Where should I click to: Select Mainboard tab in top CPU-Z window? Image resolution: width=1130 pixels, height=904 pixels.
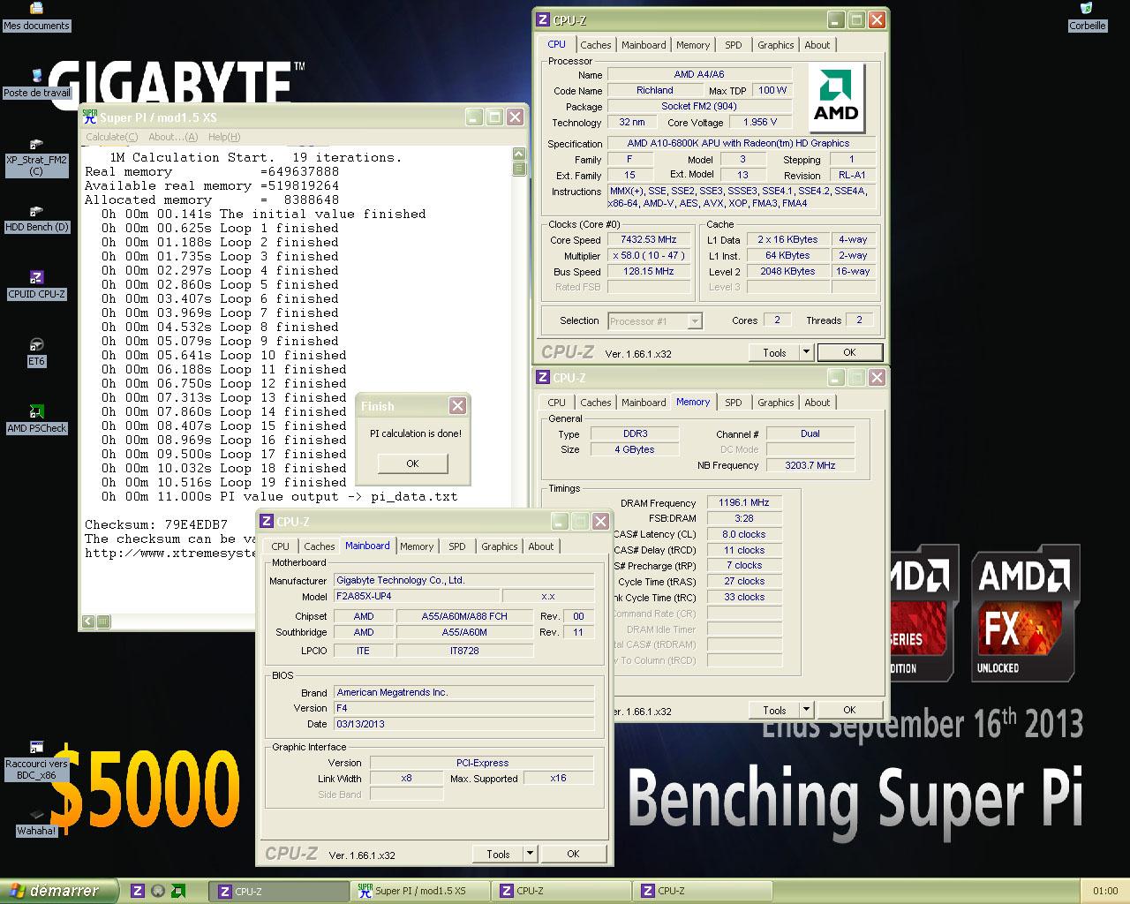644,45
